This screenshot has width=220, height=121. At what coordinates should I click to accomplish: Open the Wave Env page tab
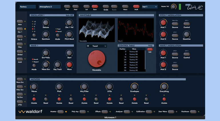click(x=20, y=79)
